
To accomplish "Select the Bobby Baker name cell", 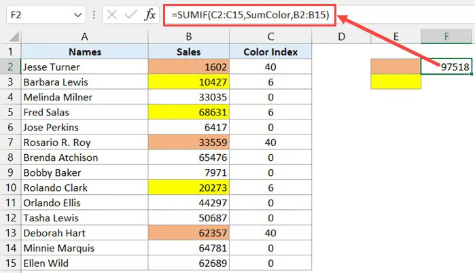I will click(84, 172).
